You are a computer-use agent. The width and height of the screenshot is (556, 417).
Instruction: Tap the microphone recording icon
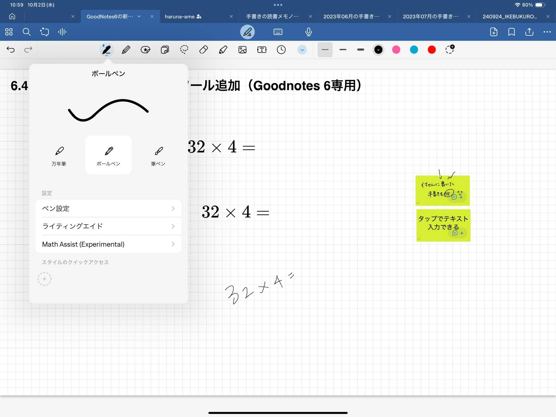click(x=308, y=32)
